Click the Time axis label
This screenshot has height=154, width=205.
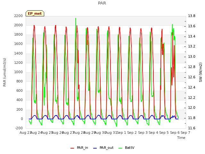181,138
